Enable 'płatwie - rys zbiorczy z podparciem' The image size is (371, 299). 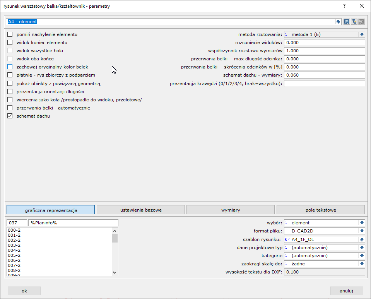click(x=10, y=75)
